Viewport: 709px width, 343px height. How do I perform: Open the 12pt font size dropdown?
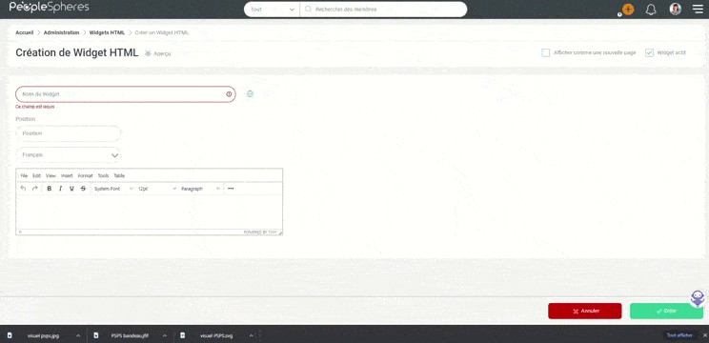click(x=157, y=189)
